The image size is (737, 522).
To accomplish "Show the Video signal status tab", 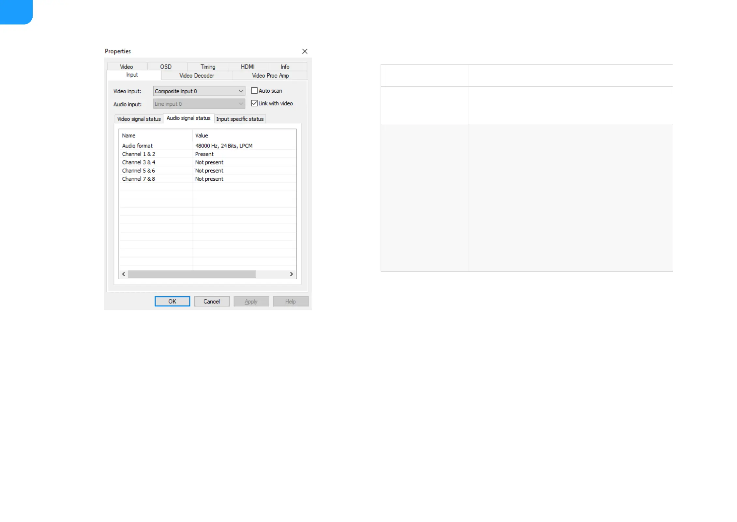I will [x=139, y=119].
